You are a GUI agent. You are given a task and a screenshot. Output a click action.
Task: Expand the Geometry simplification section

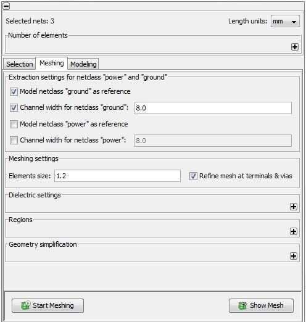coord(294,256)
